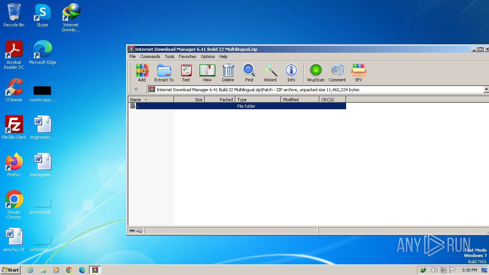Image resolution: width=489 pixels, height=275 pixels.
Task: Open the manageme... Word document icon
Action: (42, 165)
